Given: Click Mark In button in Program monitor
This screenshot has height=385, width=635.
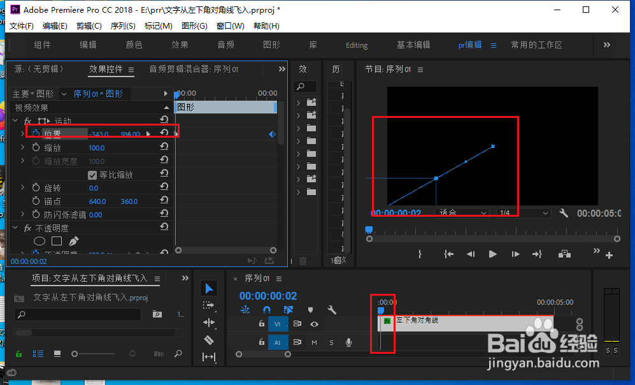Looking at the screenshot, I should click(x=420, y=254).
